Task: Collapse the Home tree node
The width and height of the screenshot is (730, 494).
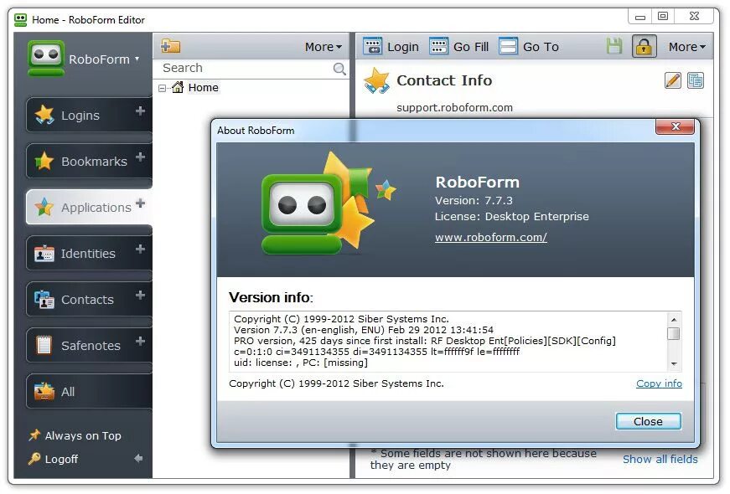Action: [x=162, y=88]
